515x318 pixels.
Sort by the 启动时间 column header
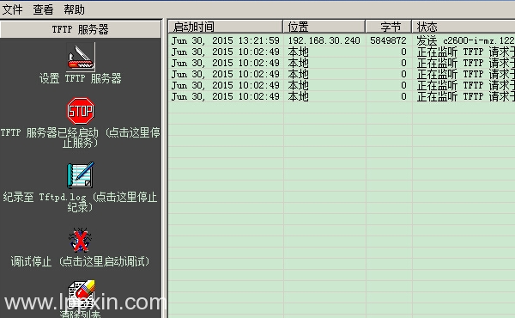pyautogui.click(x=226, y=27)
